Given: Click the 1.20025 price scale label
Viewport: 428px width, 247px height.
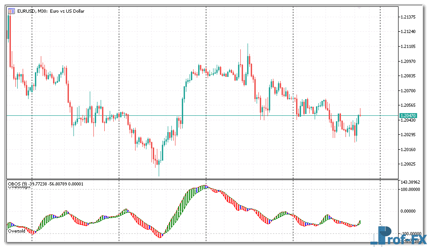Looking at the screenshot, I should pyautogui.click(x=409, y=164).
